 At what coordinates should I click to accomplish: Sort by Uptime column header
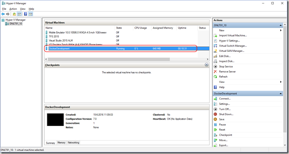(187, 28)
